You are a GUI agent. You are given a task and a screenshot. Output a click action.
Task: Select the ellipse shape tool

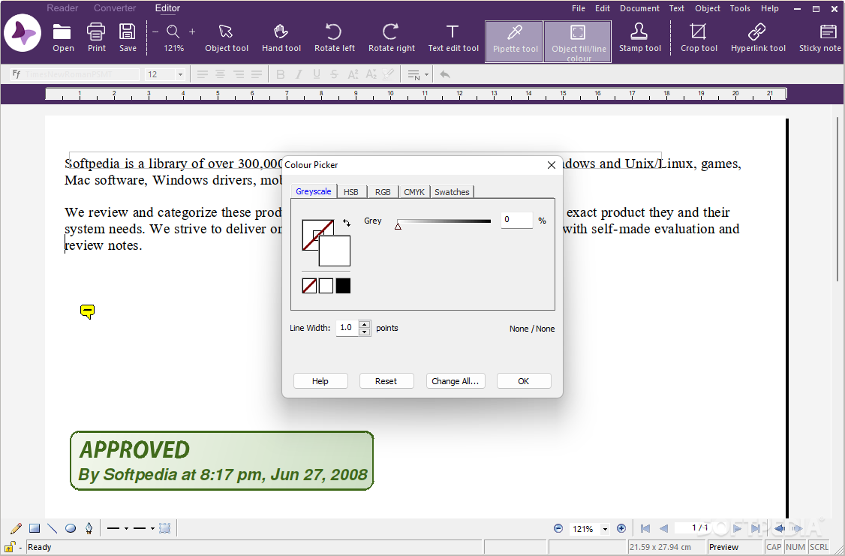[x=71, y=528]
